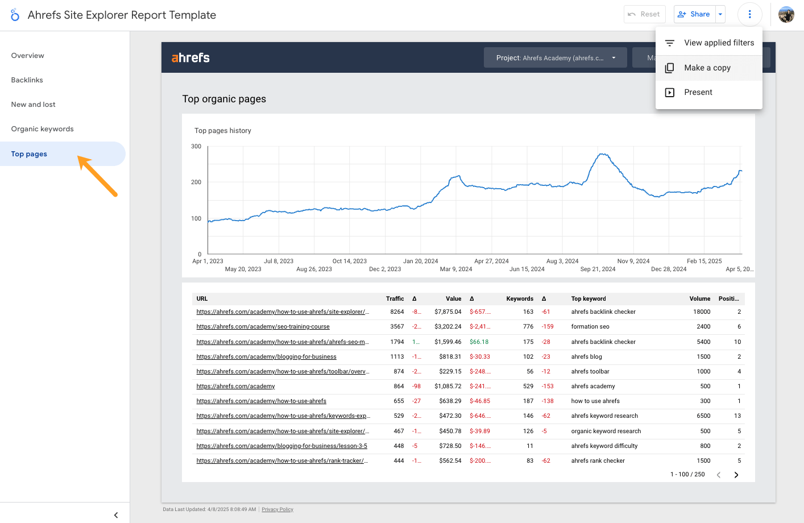
Task: Switch to the Organic keywords report page
Action: (42, 128)
